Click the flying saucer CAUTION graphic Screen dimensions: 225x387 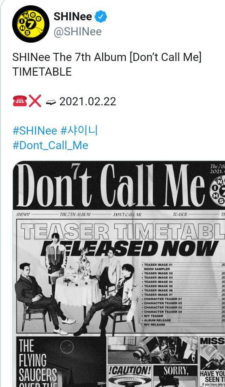(x=130, y=376)
